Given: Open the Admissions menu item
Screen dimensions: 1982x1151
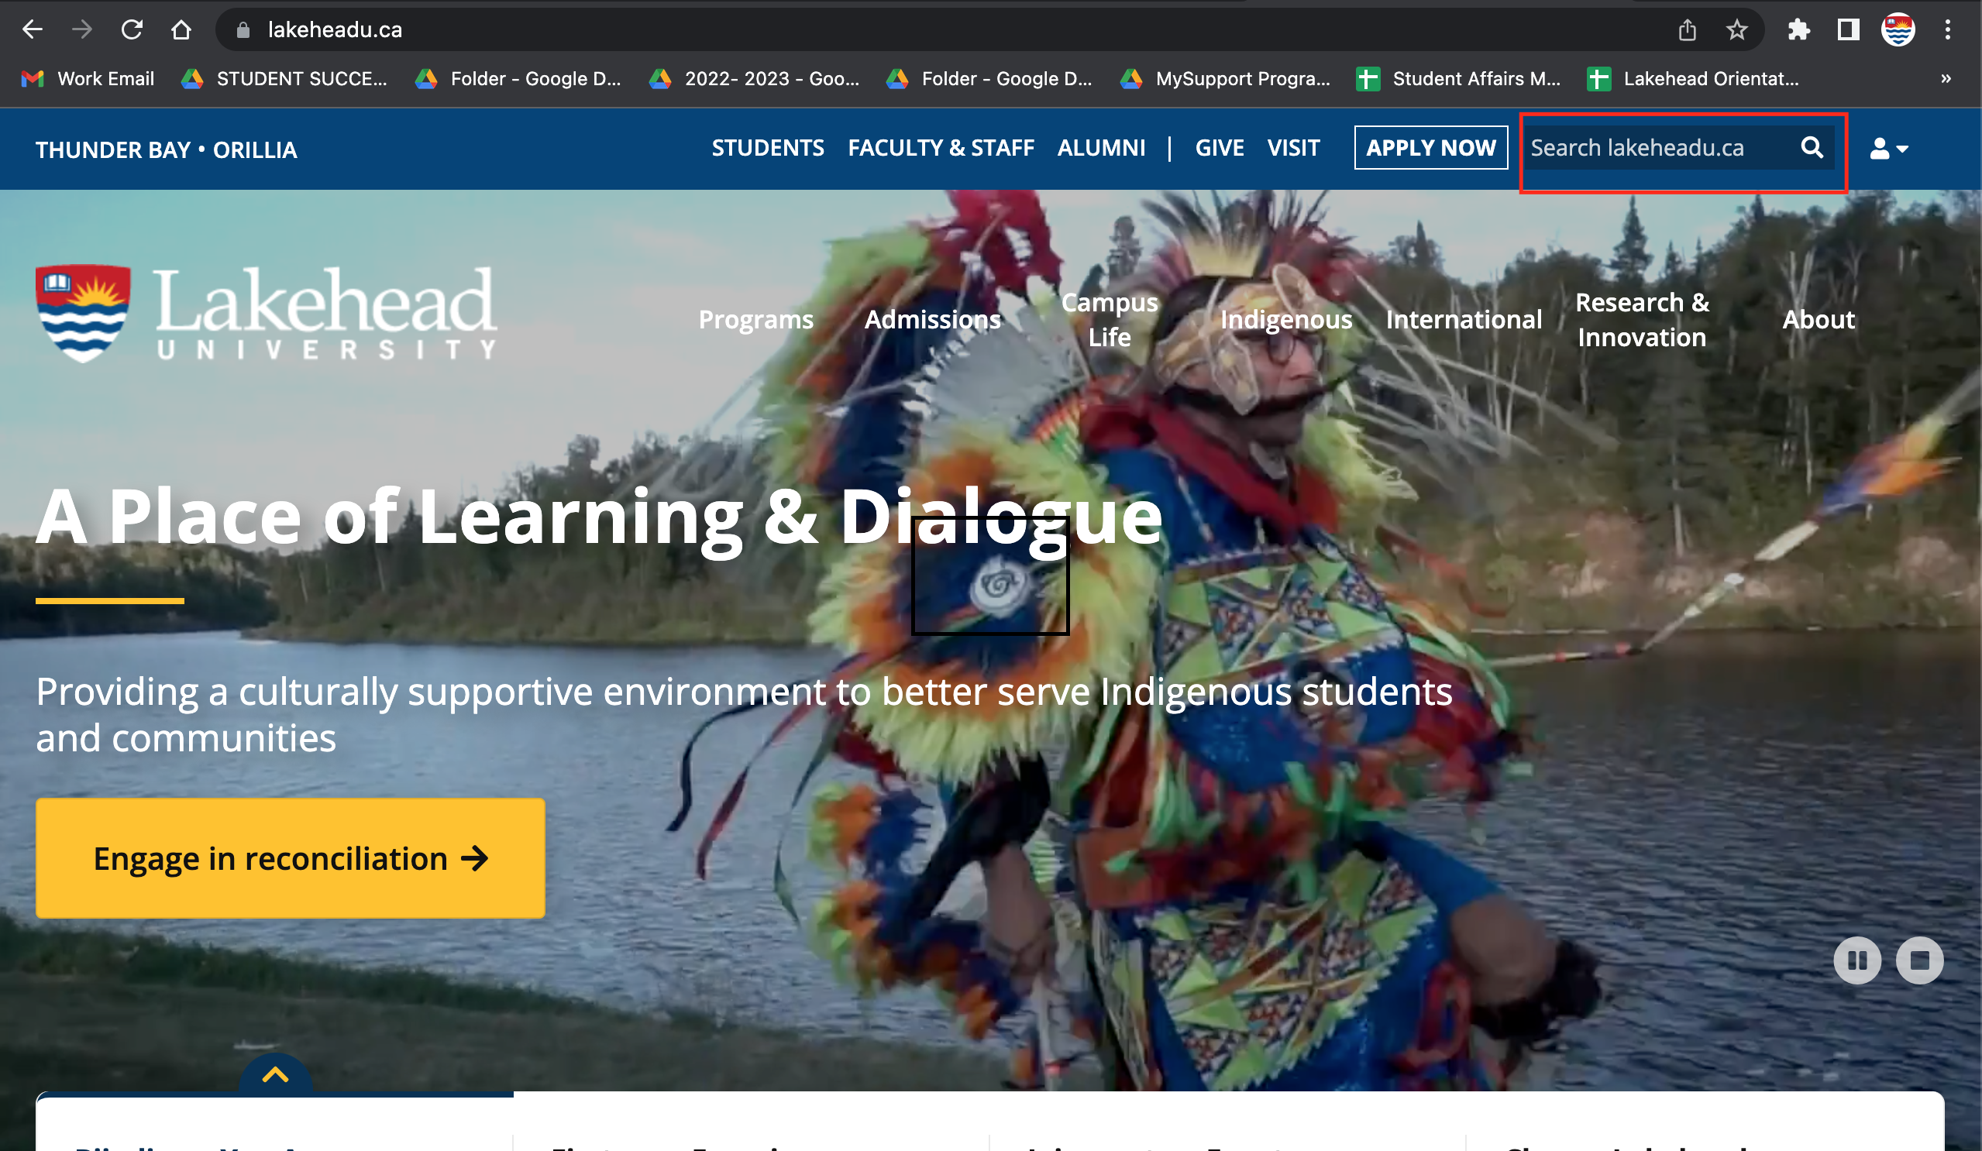Looking at the screenshot, I should [933, 320].
